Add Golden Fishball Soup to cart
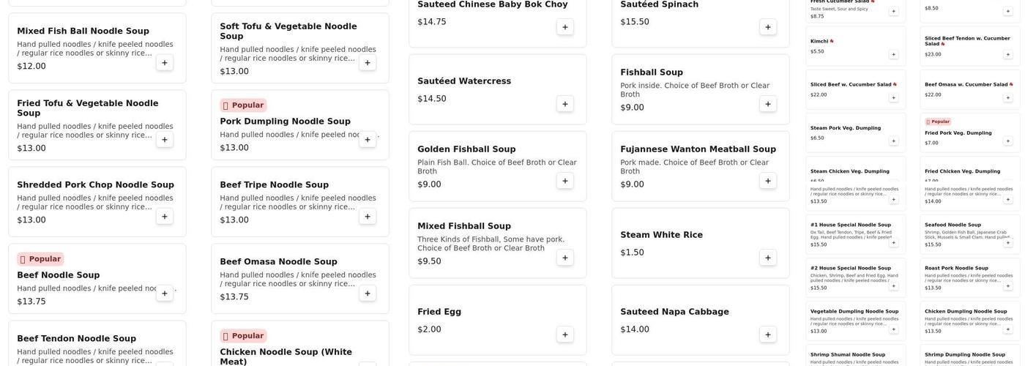 565,181
